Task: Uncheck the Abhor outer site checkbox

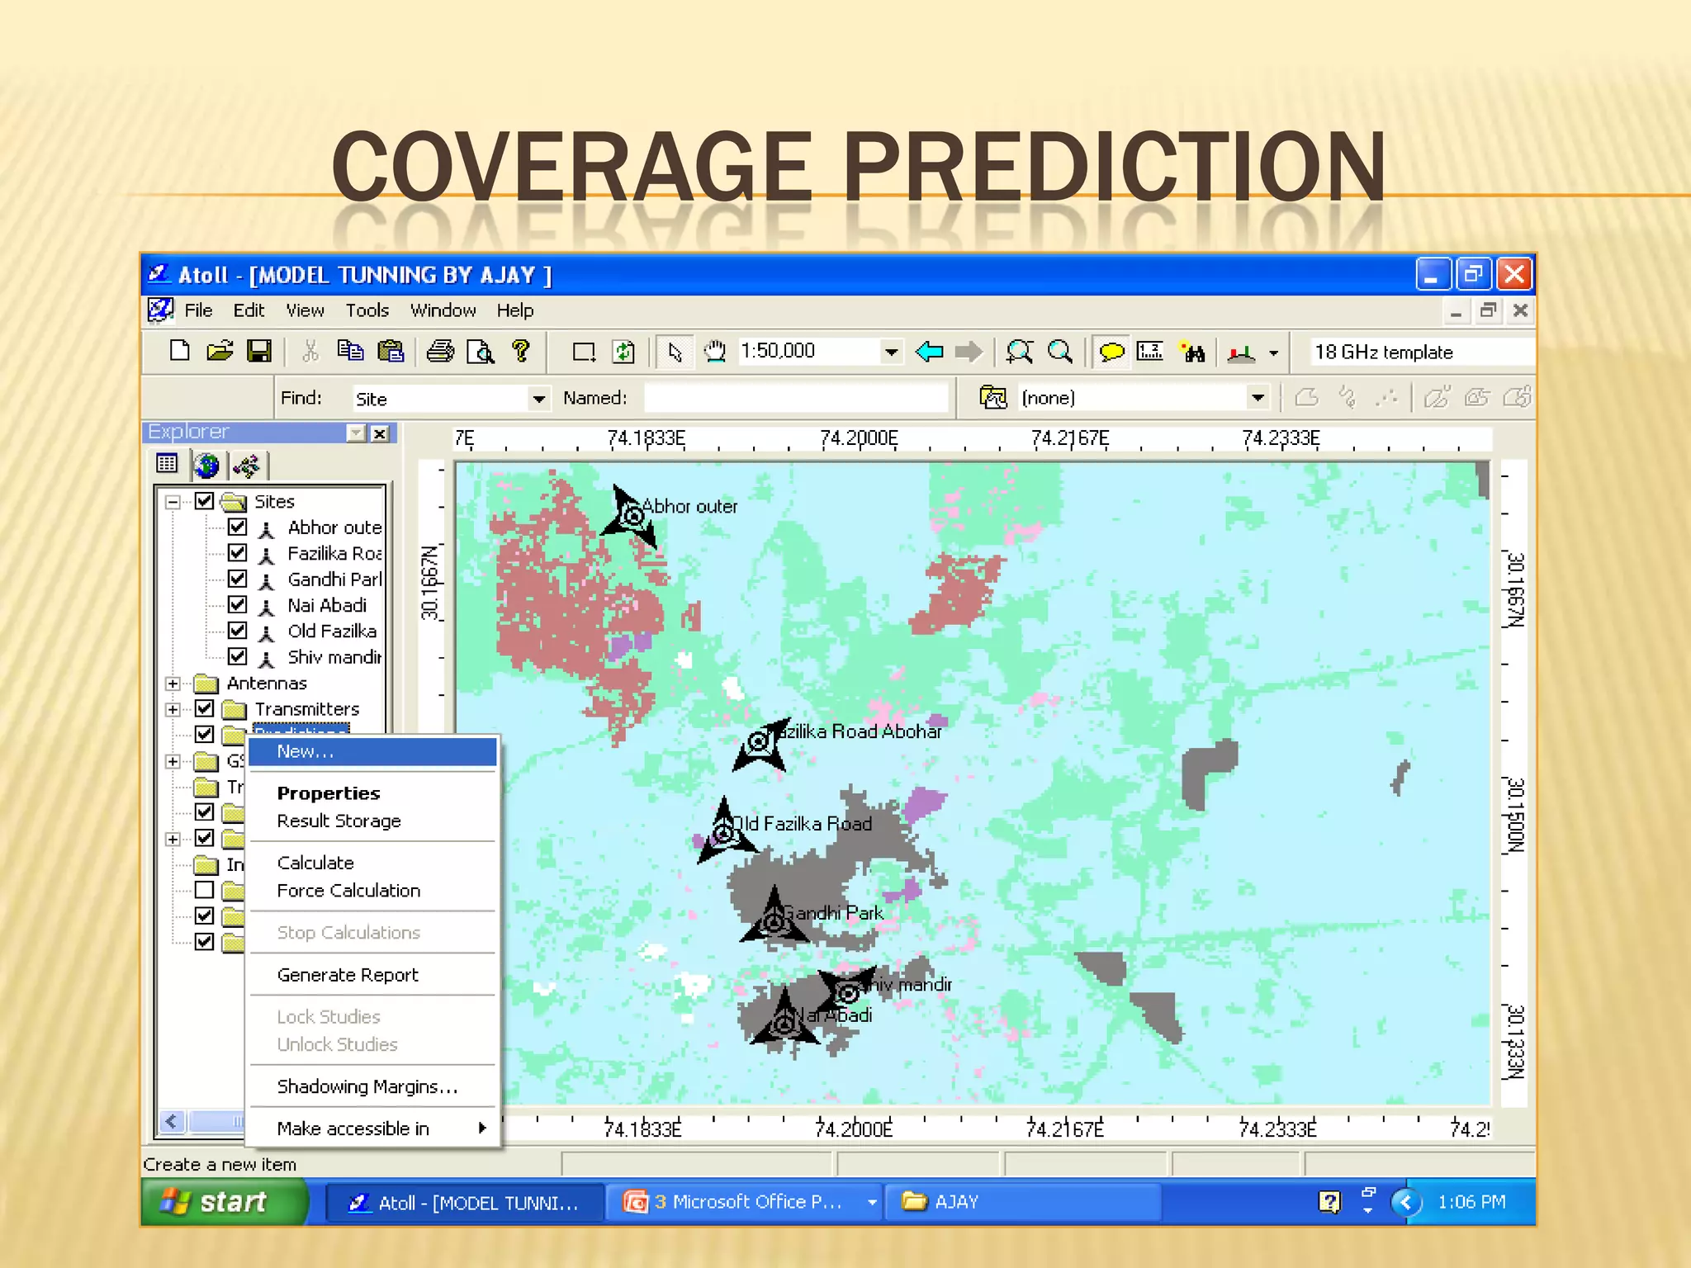Action: [237, 527]
